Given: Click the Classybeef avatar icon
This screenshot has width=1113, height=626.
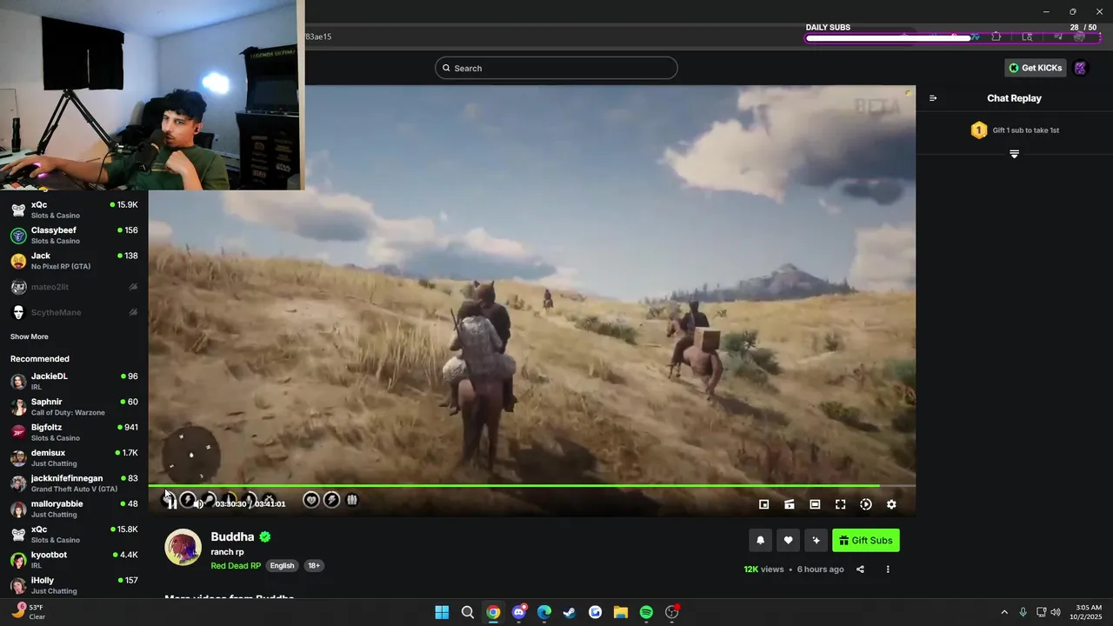Looking at the screenshot, I should [x=18, y=236].
